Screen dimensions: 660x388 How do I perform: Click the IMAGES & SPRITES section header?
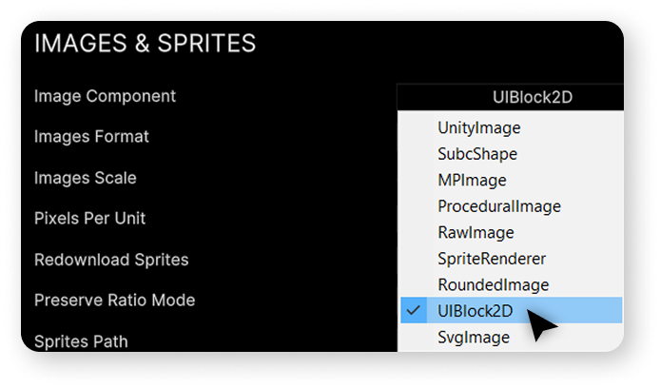click(x=145, y=43)
